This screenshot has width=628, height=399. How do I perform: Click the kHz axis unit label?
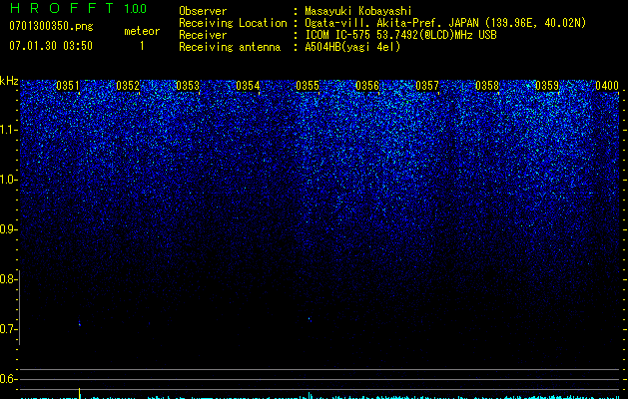pos(9,81)
